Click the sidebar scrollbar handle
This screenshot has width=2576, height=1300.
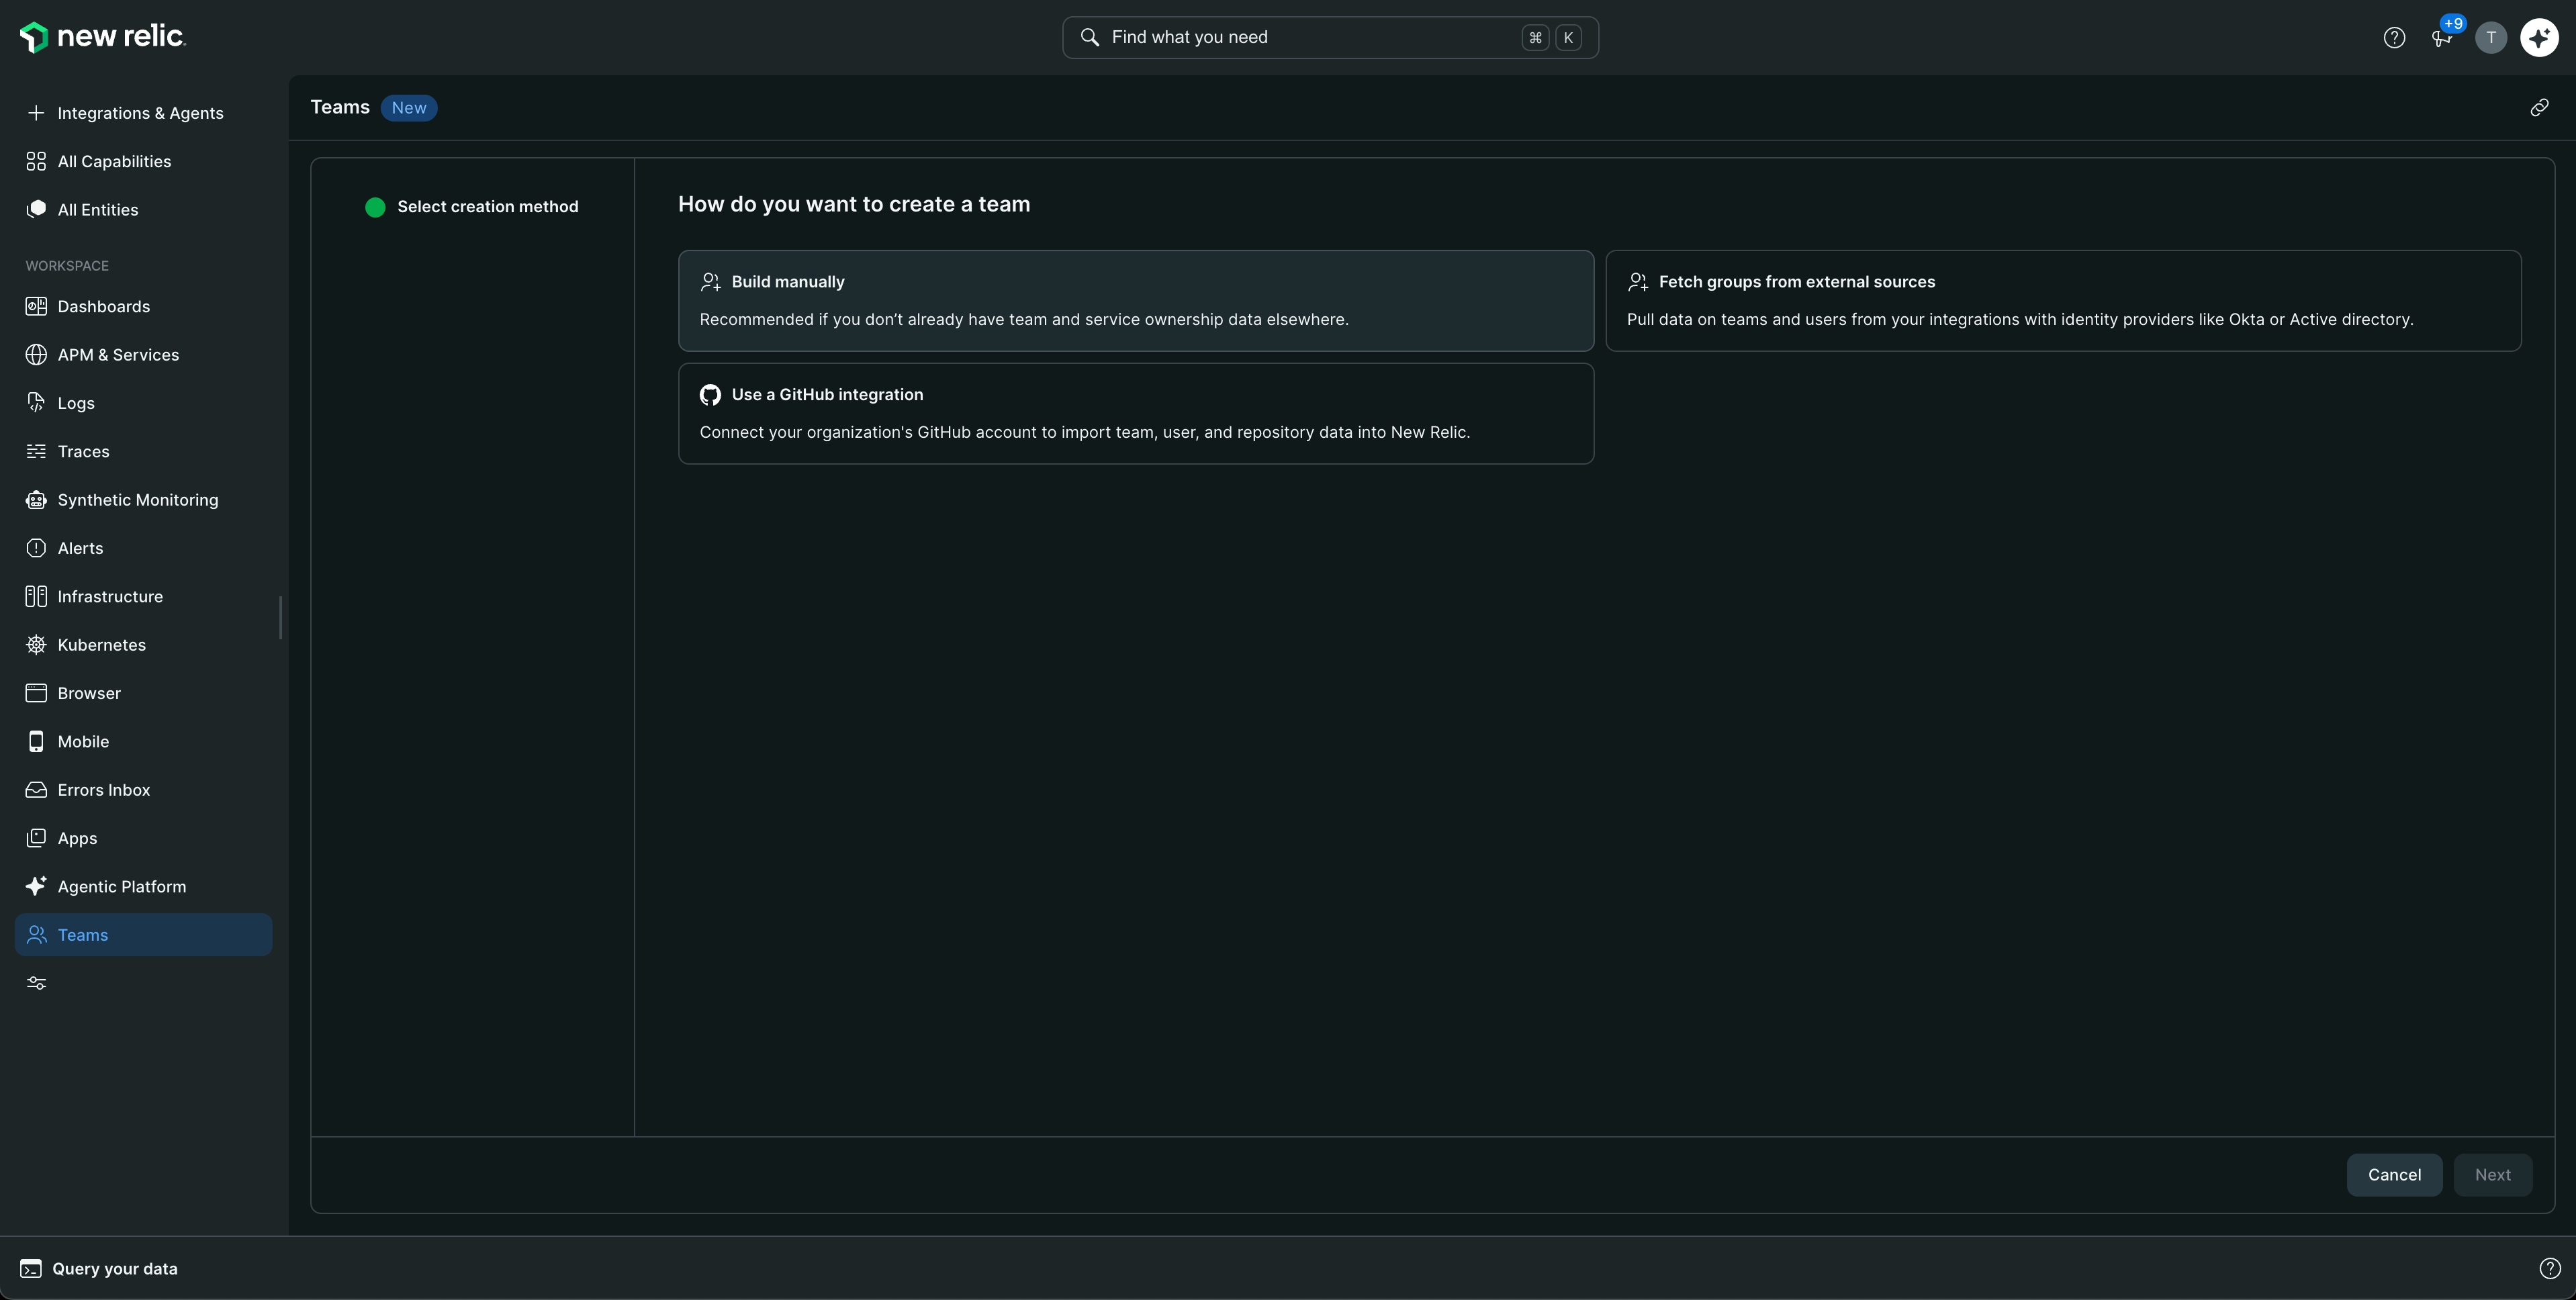coord(280,617)
